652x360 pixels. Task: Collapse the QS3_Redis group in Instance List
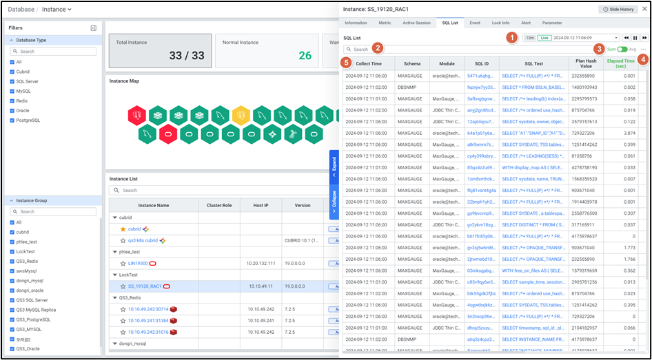click(x=115, y=297)
